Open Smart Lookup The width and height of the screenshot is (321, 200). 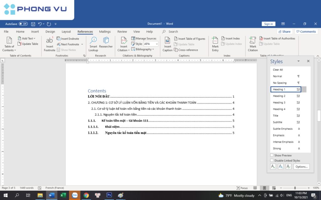[93, 44]
